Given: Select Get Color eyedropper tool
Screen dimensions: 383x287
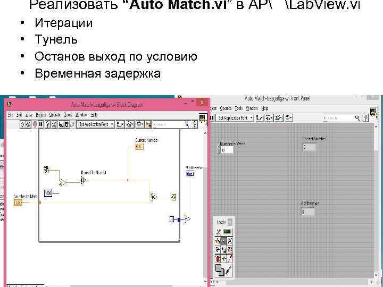Looking at the screenshot, I should pos(230,259).
